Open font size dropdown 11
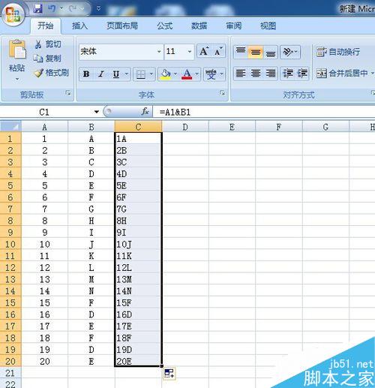Screen dimensions: 375x388 (190, 52)
